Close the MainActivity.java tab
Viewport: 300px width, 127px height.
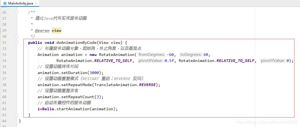click(x=36, y=3)
